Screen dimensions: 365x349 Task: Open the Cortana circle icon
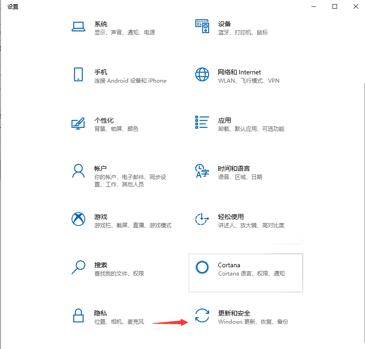point(202,267)
